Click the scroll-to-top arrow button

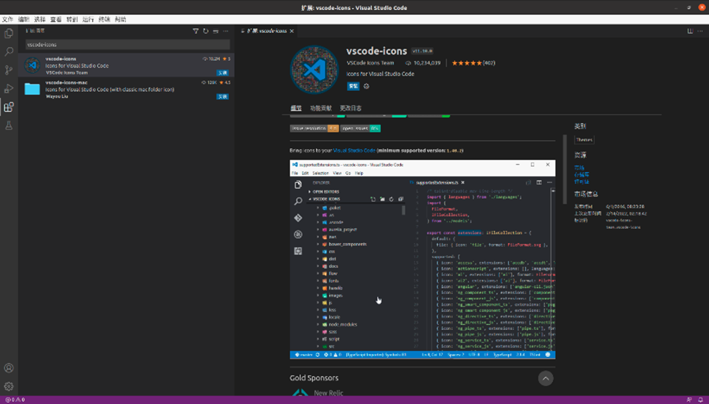(x=545, y=378)
